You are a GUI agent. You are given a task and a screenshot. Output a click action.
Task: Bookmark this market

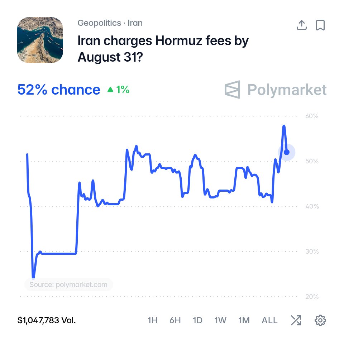[x=320, y=25]
